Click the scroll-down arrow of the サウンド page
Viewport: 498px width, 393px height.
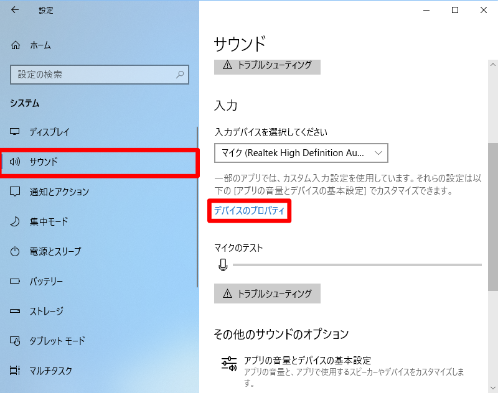click(493, 387)
